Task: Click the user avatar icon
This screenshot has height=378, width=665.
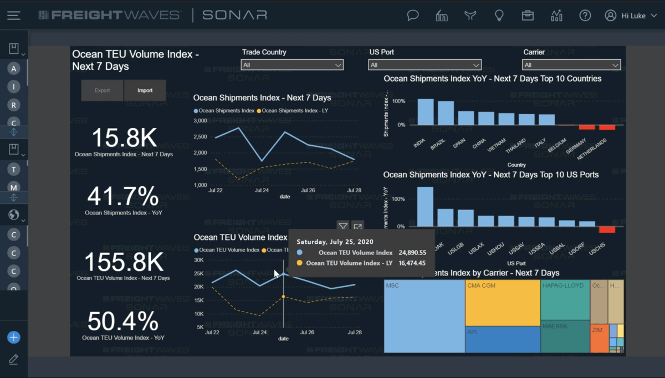Action: [x=611, y=16]
